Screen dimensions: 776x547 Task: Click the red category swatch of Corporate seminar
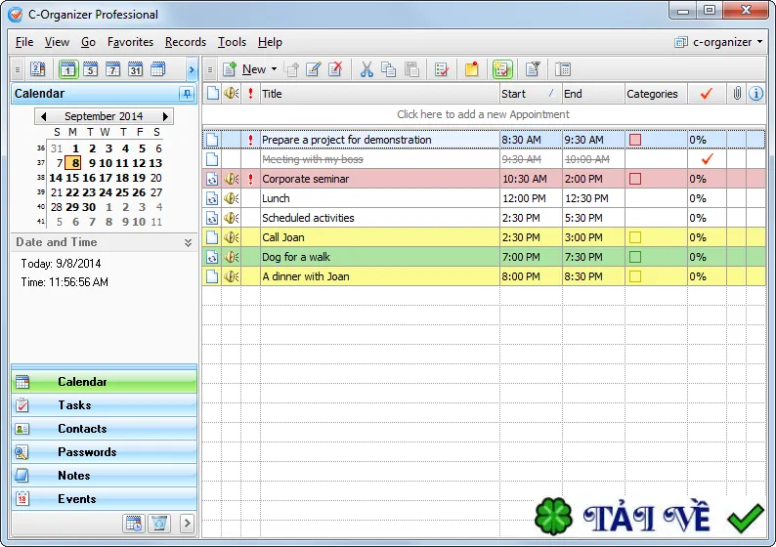pyautogui.click(x=635, y=179)
